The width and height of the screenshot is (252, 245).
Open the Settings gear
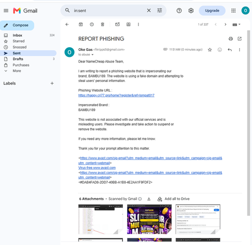[191, 11]
